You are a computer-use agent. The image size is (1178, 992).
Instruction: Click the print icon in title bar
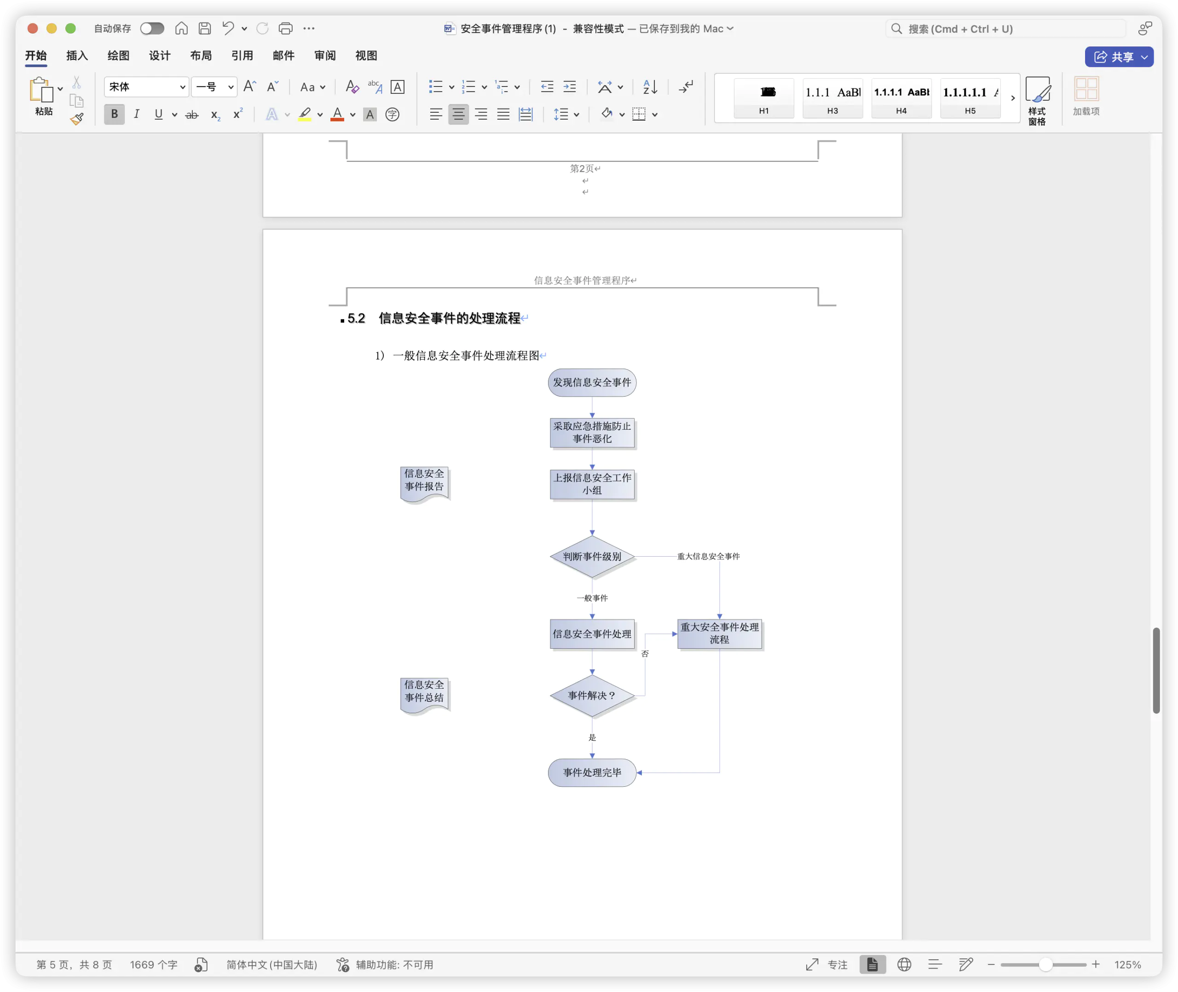click(286, 28)
